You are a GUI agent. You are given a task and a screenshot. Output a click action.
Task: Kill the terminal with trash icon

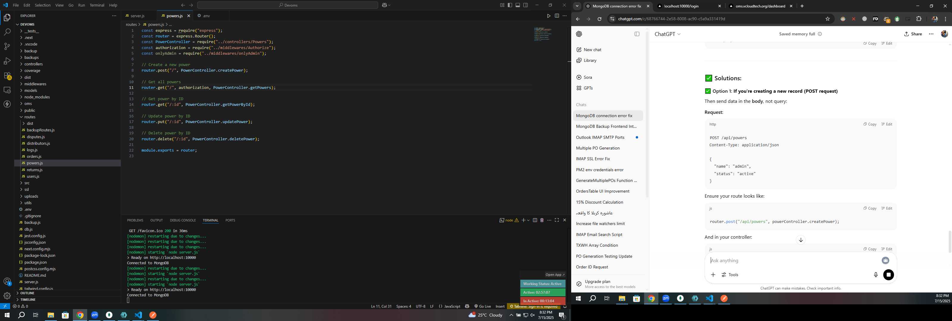[x=542, y=220]
